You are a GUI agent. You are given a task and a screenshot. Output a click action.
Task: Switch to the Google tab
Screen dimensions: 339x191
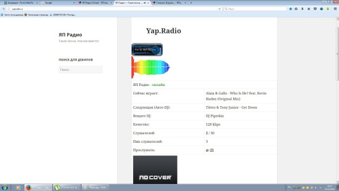[58, 3]
